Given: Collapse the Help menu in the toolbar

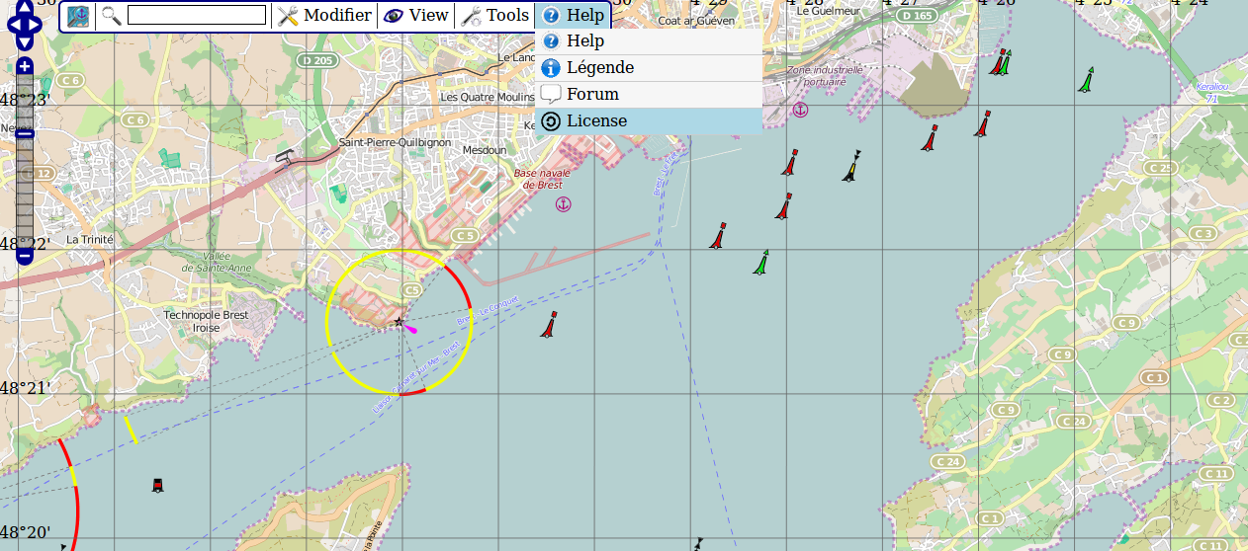Looking at the screenshot, I should coord(574,16).
